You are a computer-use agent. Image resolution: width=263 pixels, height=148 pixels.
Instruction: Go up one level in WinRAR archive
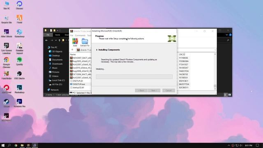click(72, 50)
